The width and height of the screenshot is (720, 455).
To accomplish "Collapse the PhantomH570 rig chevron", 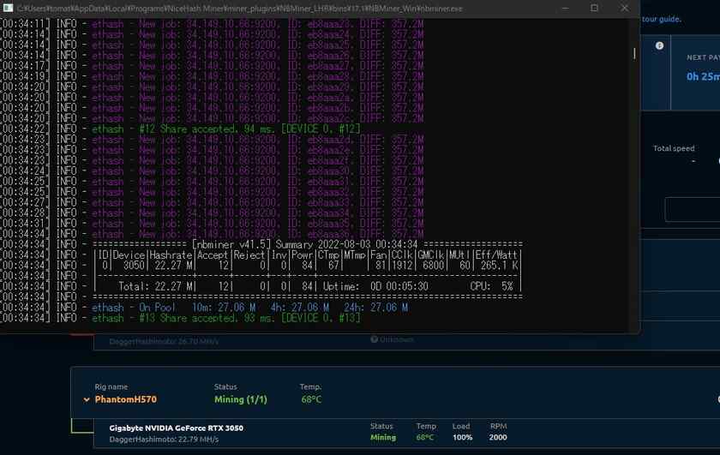I will (x=87, y=399).
